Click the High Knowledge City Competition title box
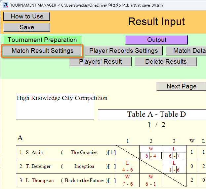 pyautogui.click(x=55, y=107)
